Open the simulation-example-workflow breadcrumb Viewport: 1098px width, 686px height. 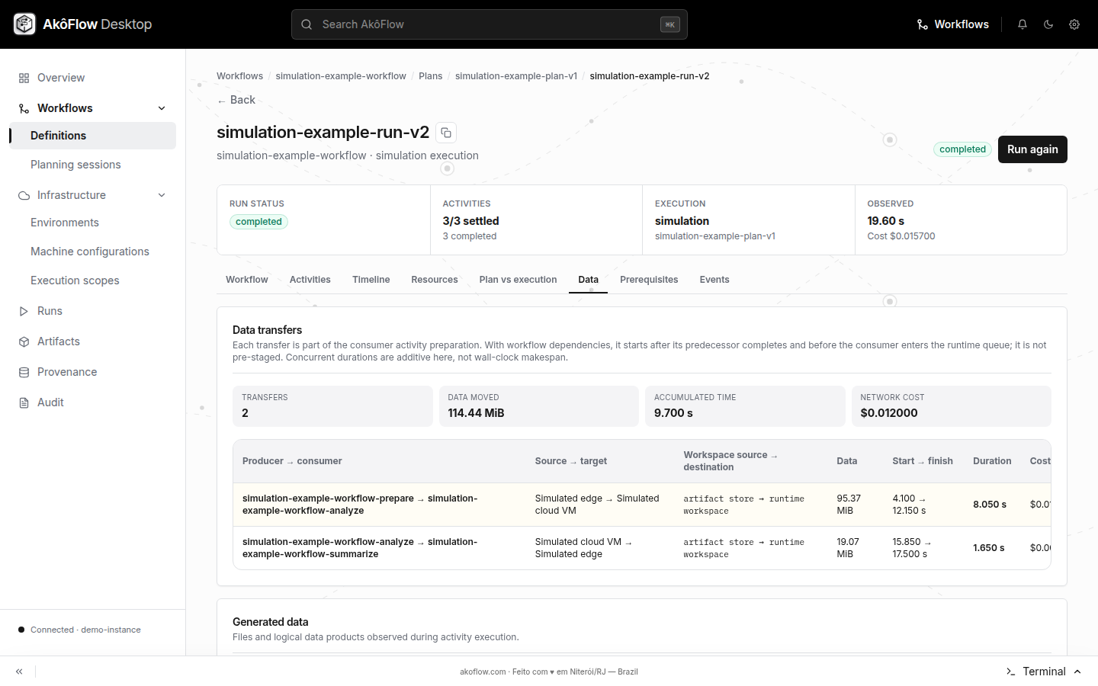(341, 76)
